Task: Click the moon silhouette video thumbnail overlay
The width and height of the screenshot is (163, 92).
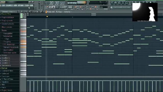Action: (x=145, y=12)
